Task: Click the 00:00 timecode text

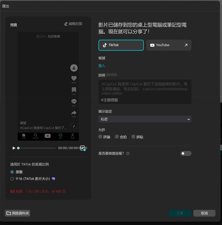Action: (x=62, y=148)
